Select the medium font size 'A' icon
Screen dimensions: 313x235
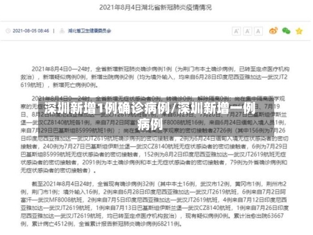247,31
